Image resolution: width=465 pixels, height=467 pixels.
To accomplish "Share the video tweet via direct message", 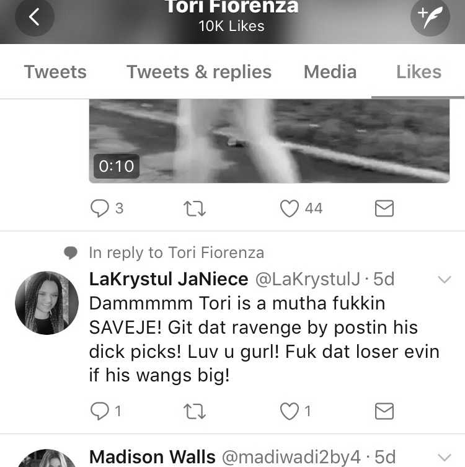I will [384, 208].
